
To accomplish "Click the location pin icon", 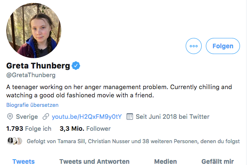I will pos(9,117).
